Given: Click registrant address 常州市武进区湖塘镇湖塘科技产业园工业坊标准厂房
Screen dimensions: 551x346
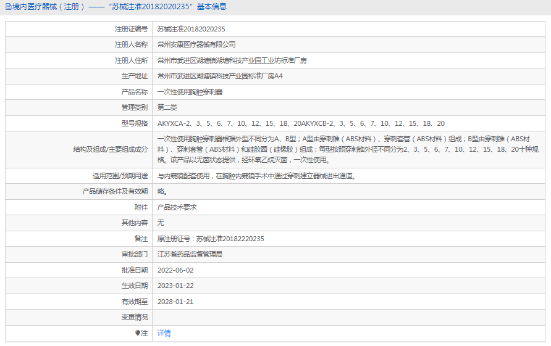Looking at the screenshot, I should 232,60.
